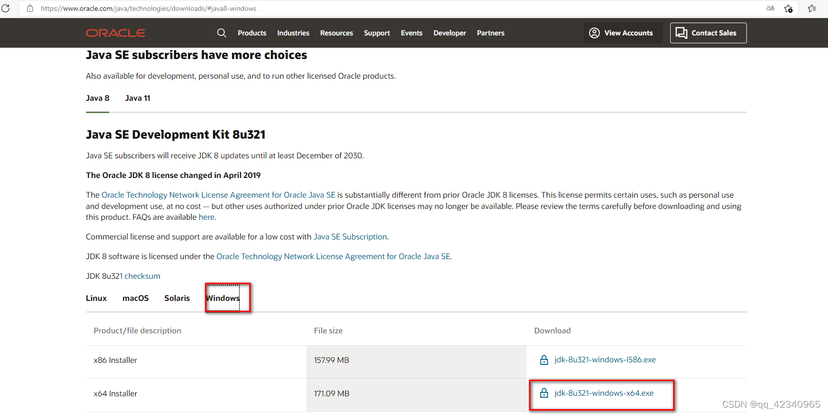The image size is (828, 414).
Task: Open the Java SE Subscription link
Action: pyautogui.click(x=350, y=237)
